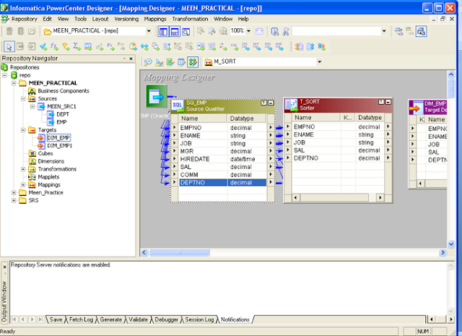The image size is (462, 336).
Task: Click the workspace vertical scrollbar thumb
Action: click(x=450, y=88)
